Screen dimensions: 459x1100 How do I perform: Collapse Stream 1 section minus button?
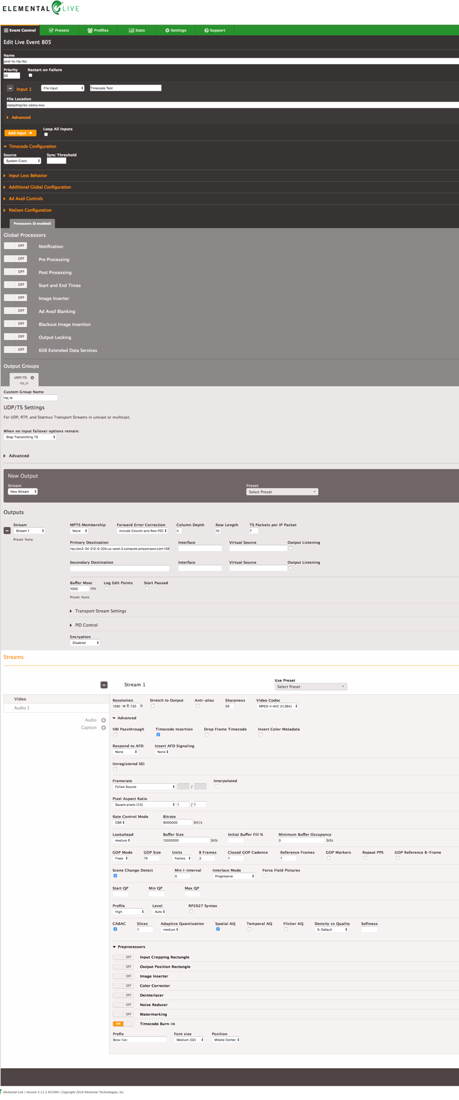[104, 684]
